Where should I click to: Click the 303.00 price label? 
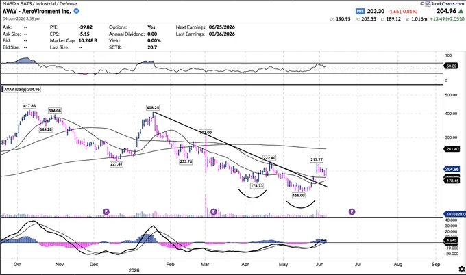coord(206,132)
